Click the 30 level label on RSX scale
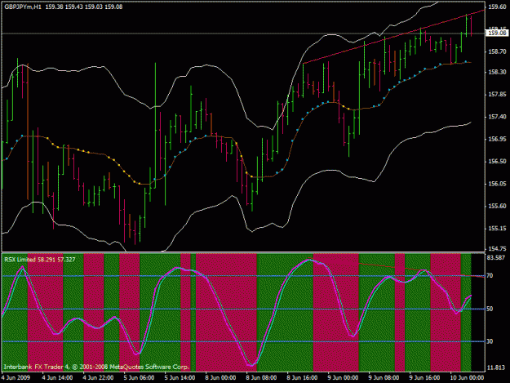The height and width of the screenshot is (383, 510). tap(490, 341)
